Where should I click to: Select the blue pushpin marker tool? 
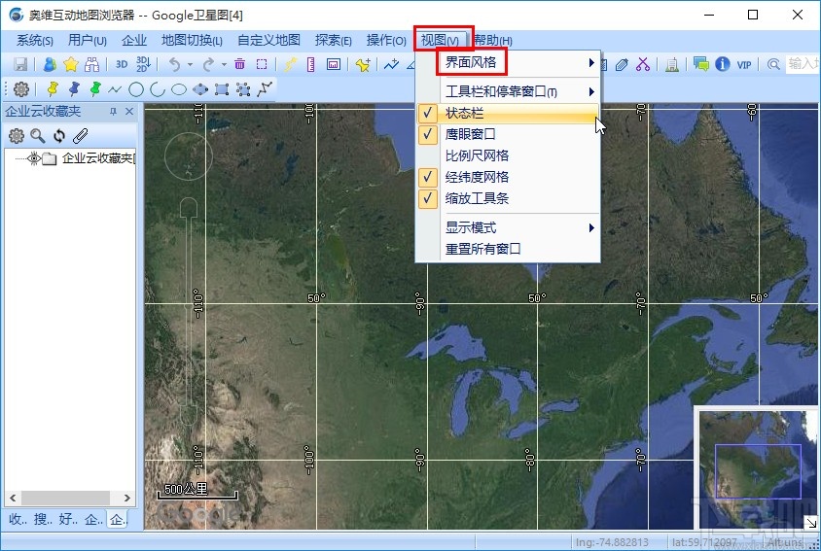pyautogui.click(x=74, y=89)
